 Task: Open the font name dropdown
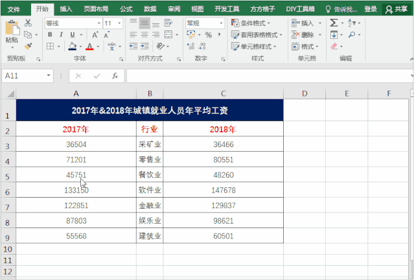click(99, 23)
